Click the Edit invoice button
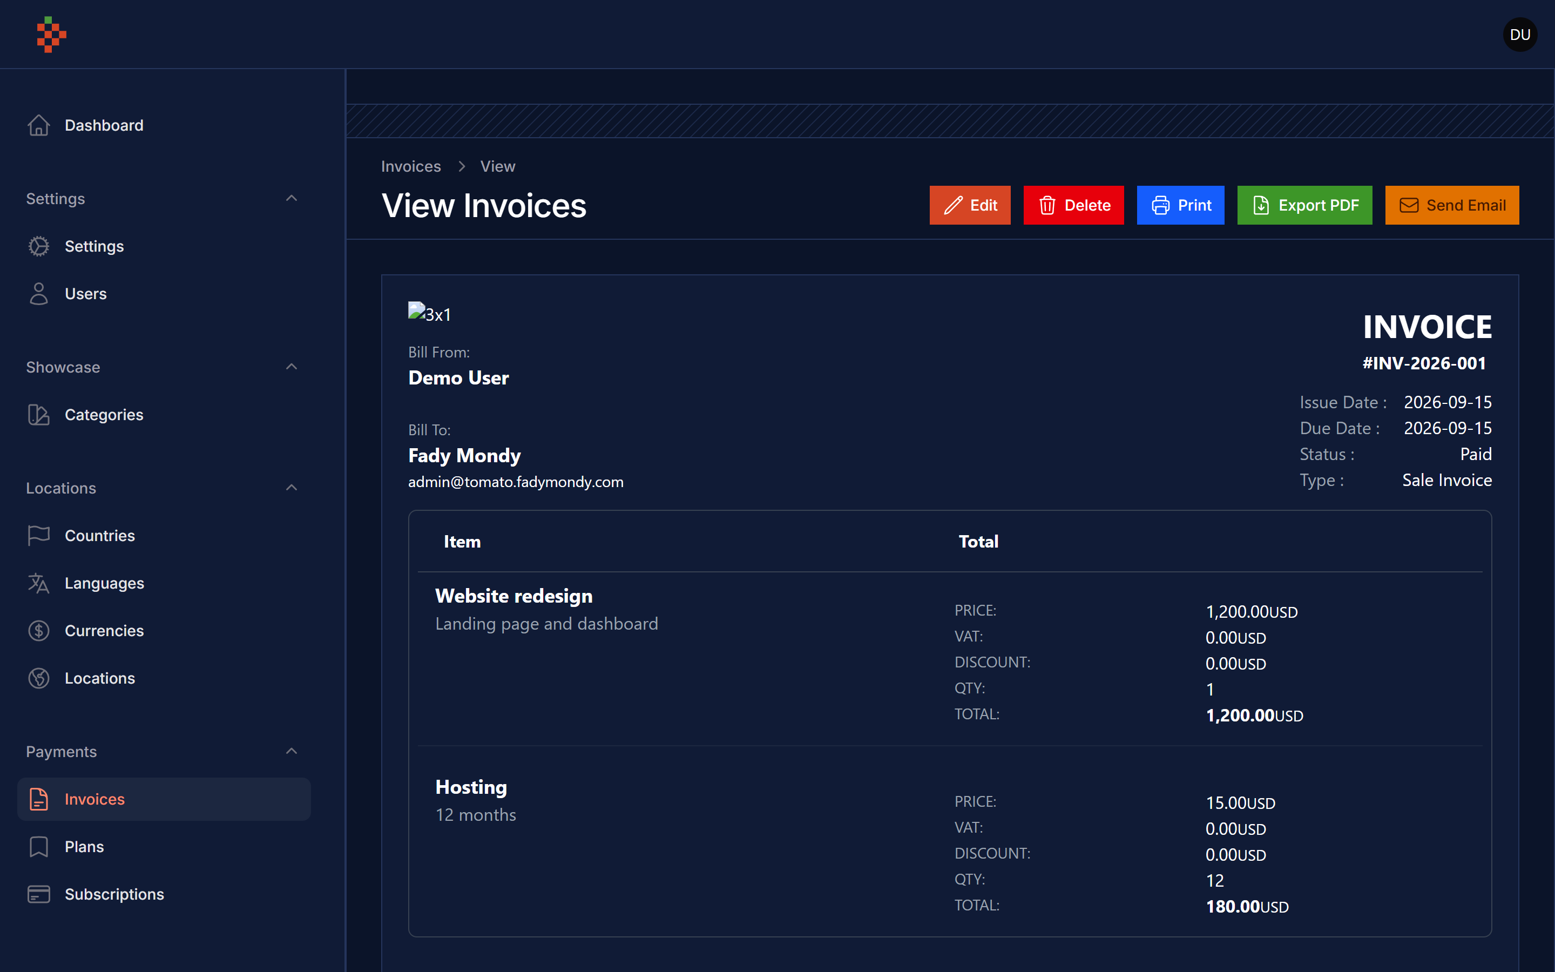This screenshot has height=972, width=1555. [970, 205]
